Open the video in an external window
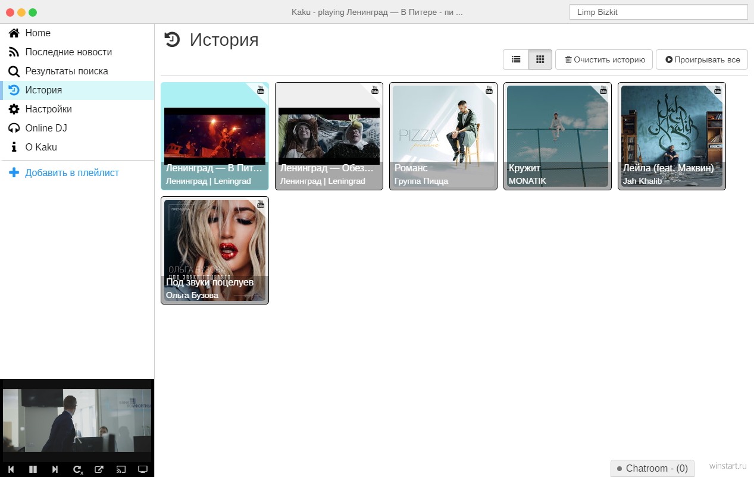 (99, 469)
